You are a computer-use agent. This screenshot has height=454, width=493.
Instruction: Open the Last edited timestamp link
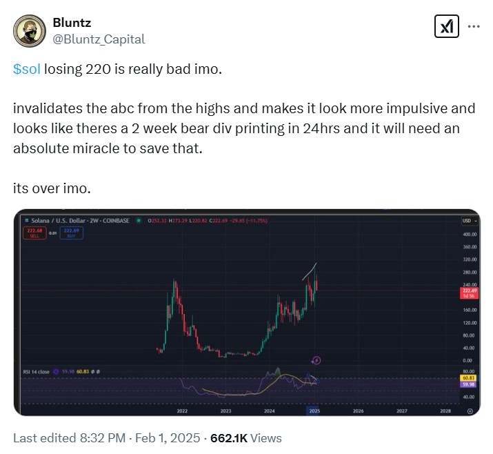(x=106, y=438)
